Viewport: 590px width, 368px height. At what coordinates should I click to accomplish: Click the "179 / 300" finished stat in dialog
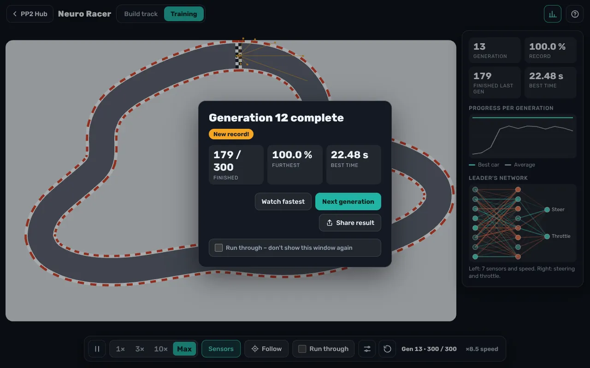[x=236, y=165]
